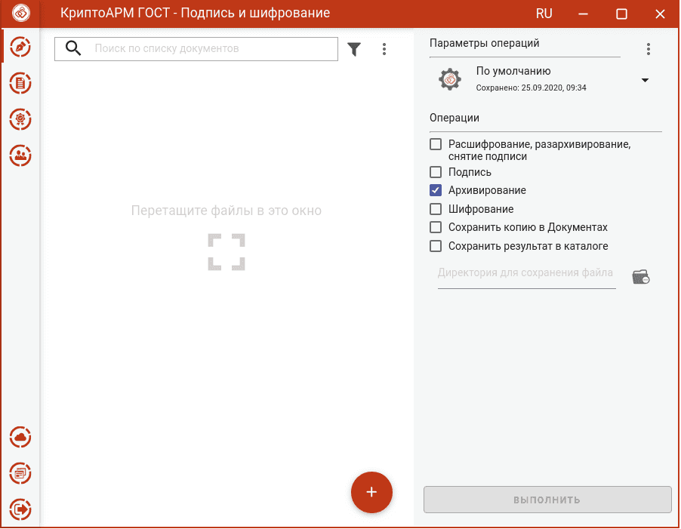This screenshot has width=681, height=529.
Task: Enable the Подпись checkbox
Action: coord(436,172)
